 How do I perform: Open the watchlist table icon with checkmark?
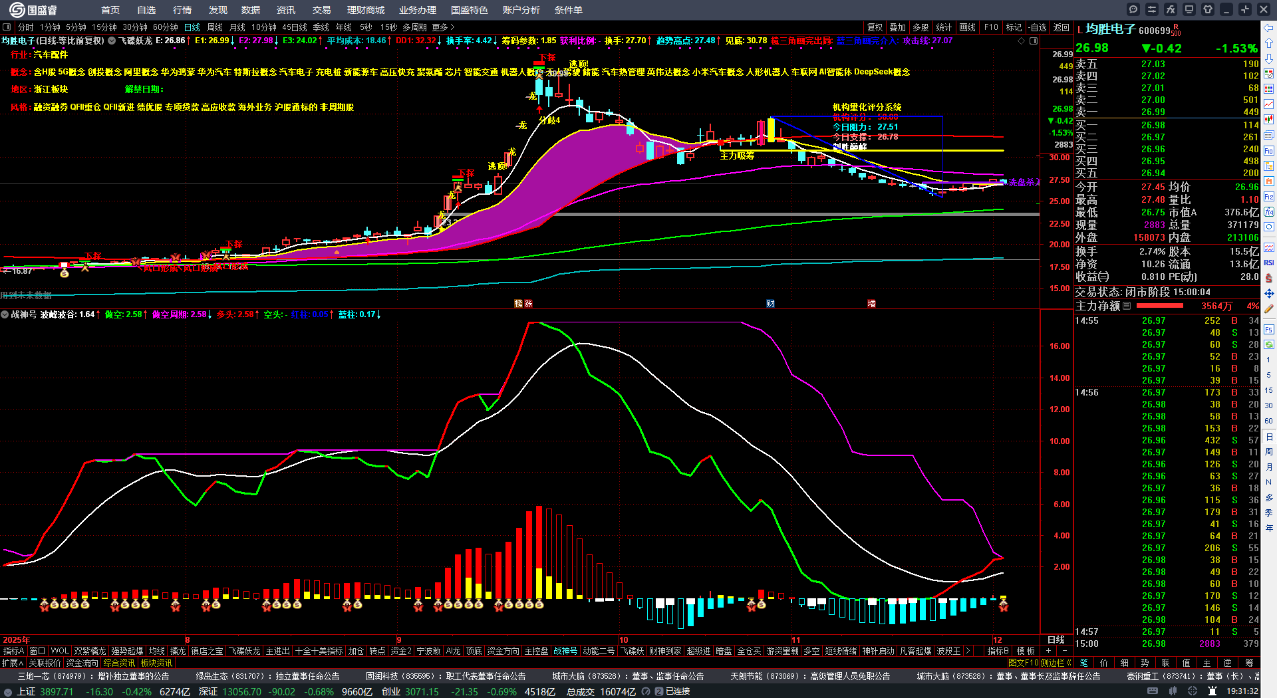1269,73
